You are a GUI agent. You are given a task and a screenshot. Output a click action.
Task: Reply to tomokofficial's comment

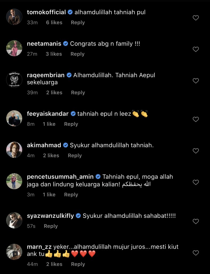click(78, 22)
